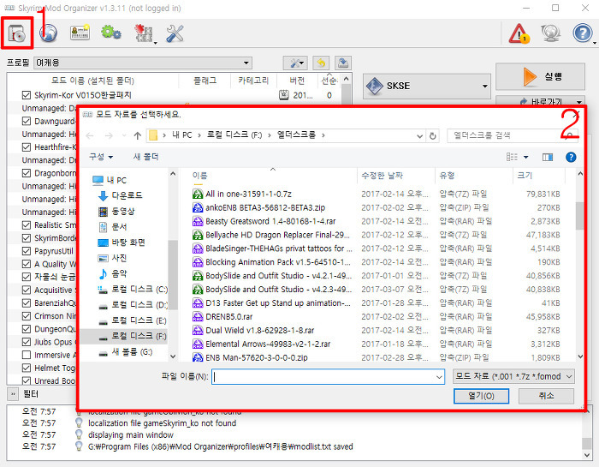Open the 파일 이름 combo box dropdown arrow
The image size is (599, 467).
tap(439, 377)
